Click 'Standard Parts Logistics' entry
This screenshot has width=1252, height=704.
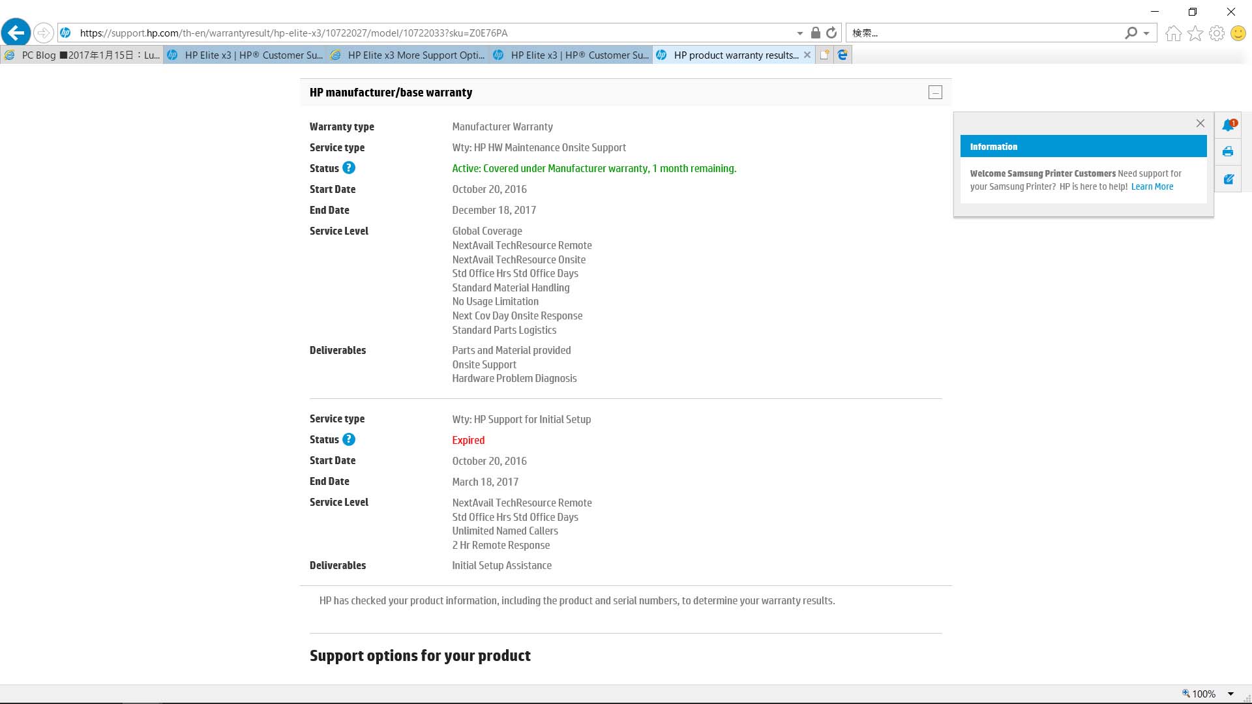tap(504, 330)
